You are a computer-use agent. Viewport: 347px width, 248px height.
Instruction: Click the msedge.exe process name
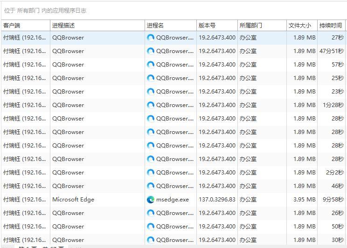click(x=173, y=200)
